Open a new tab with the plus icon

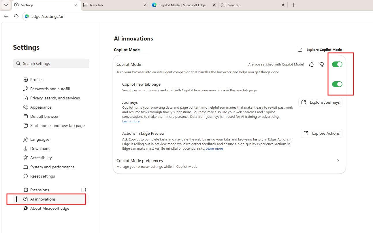tap(293, 5)
